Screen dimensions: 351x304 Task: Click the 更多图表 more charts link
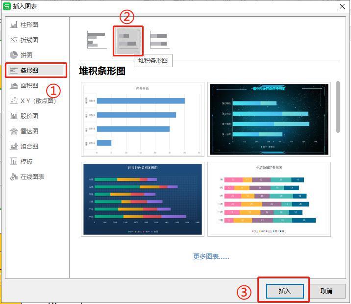(x=211, y=256)
